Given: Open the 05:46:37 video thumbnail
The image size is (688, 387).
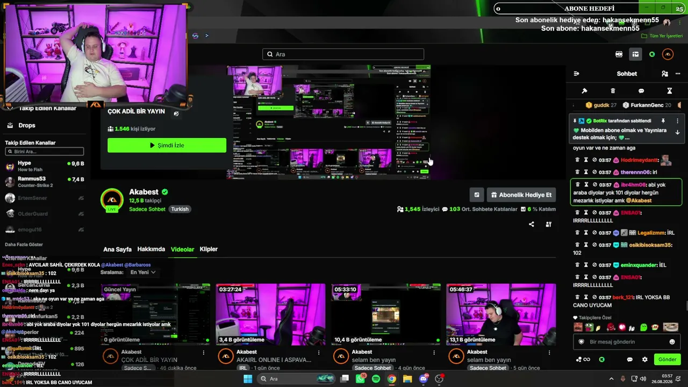Looking at the screenshot, I should [x=501, y=314].
